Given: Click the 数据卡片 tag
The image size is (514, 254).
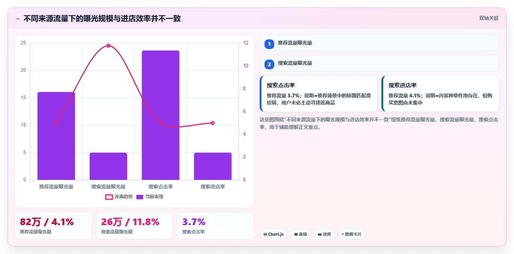Looking at the screenshot, I should click(351, 234).
